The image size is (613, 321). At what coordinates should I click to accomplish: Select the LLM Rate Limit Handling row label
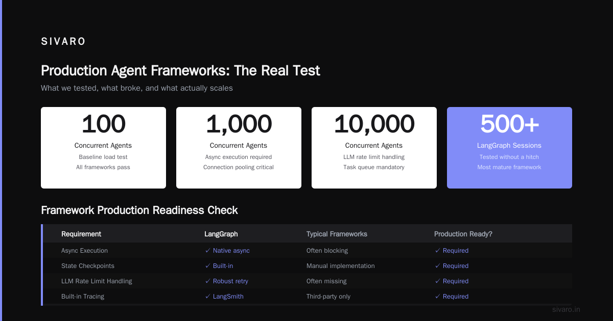[x=97, y=281]
